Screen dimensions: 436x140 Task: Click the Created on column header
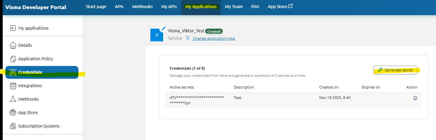click(x=329, y=87)
